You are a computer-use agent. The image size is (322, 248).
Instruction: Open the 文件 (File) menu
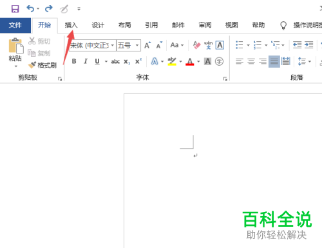[15, 25]
